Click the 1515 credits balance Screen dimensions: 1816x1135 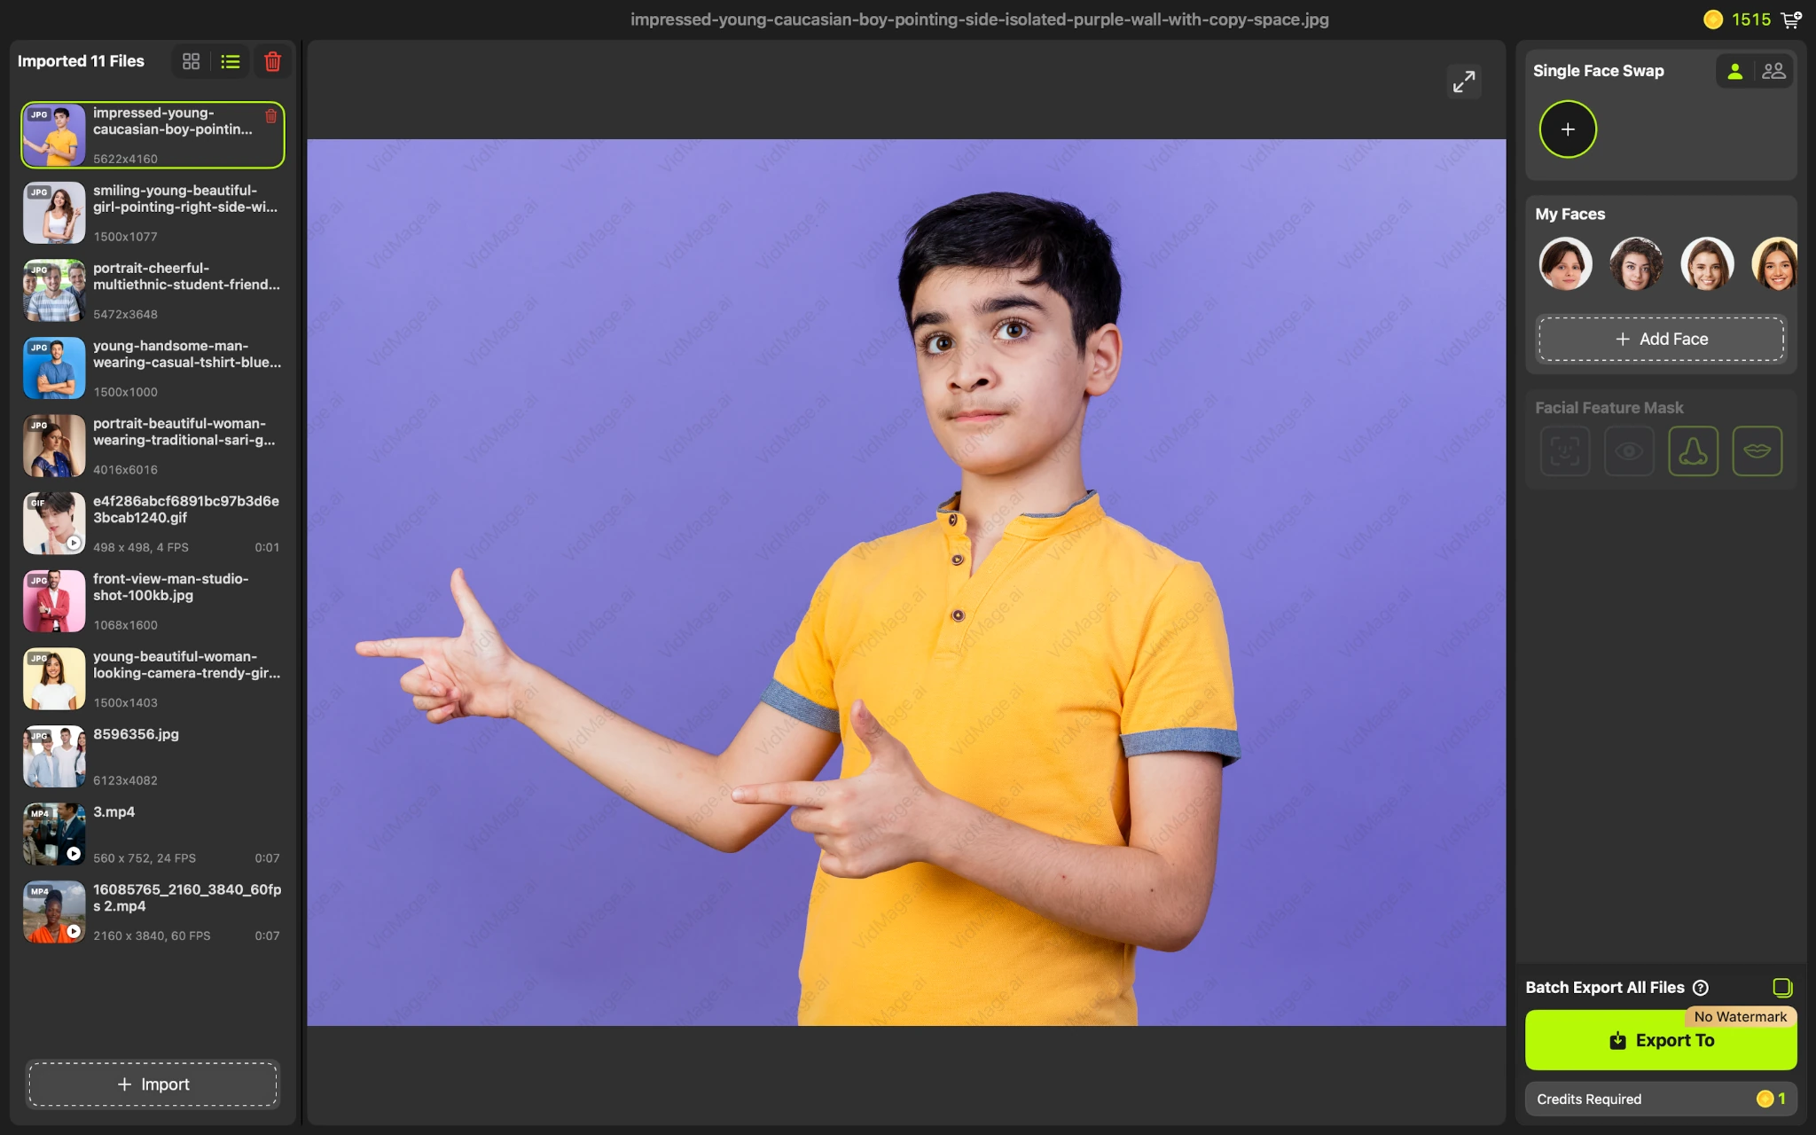click(1750, 20)
